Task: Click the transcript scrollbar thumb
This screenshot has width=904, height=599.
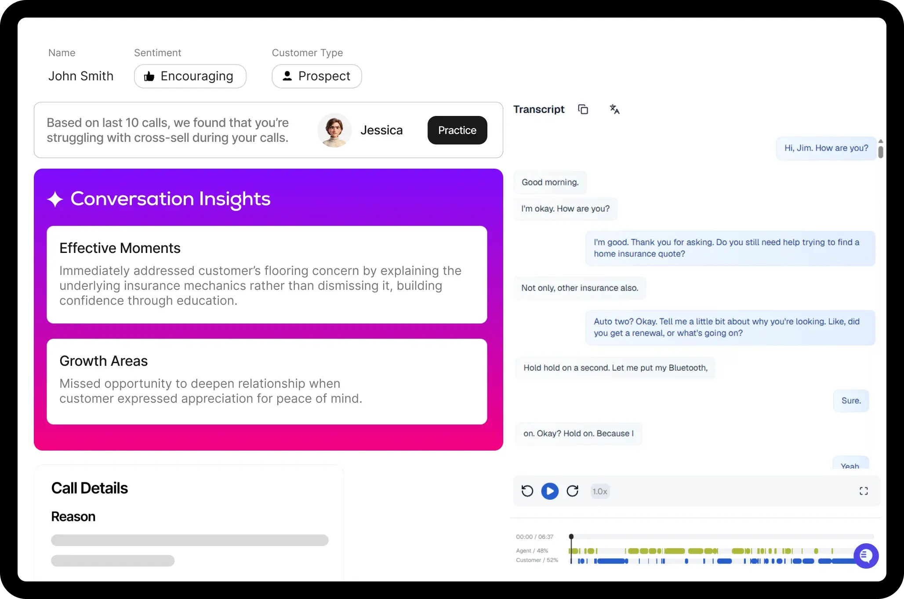Action: [x=881, y=152]
